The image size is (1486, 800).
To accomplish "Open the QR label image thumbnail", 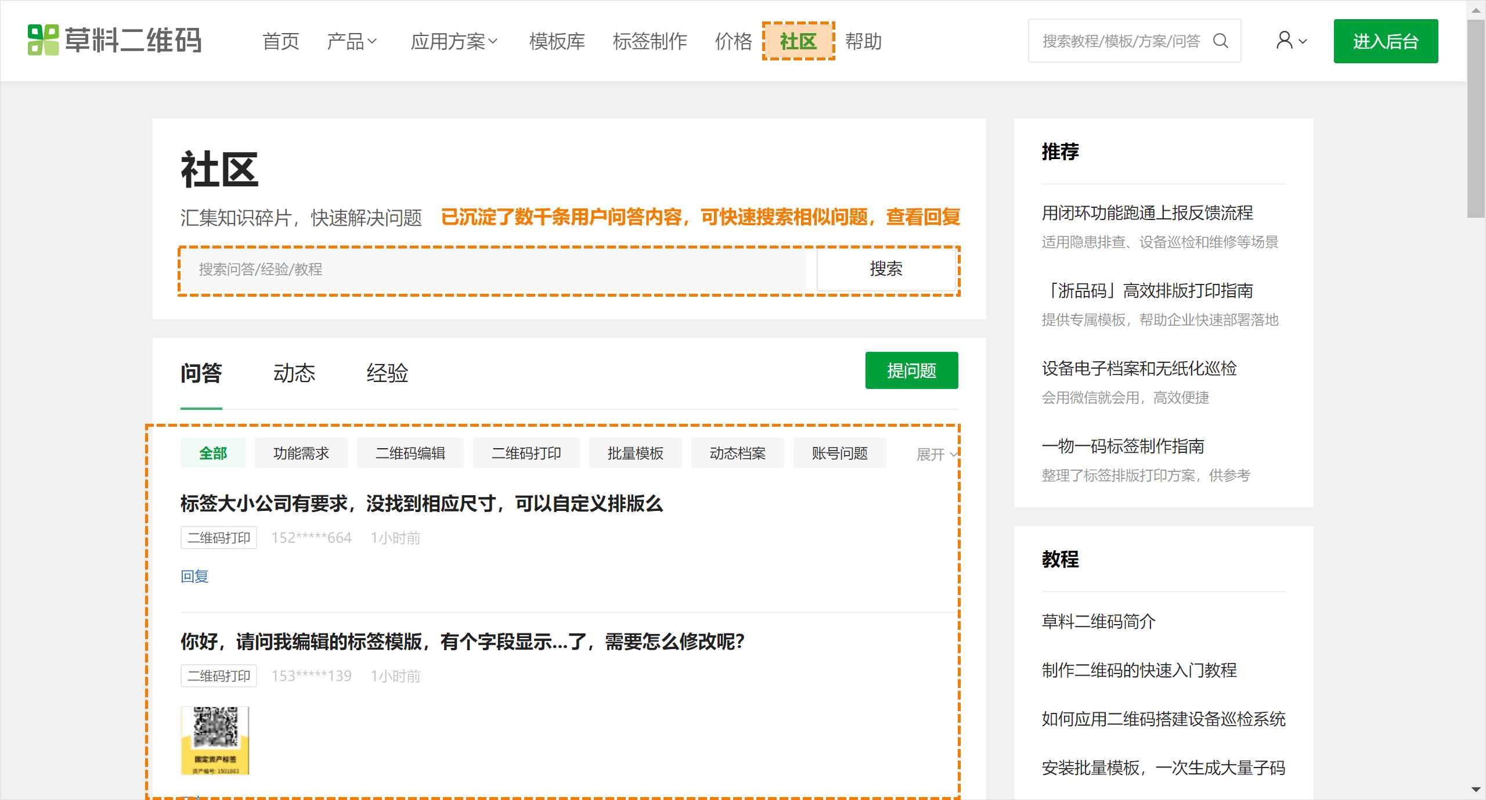I will click(x=215, y=740).
